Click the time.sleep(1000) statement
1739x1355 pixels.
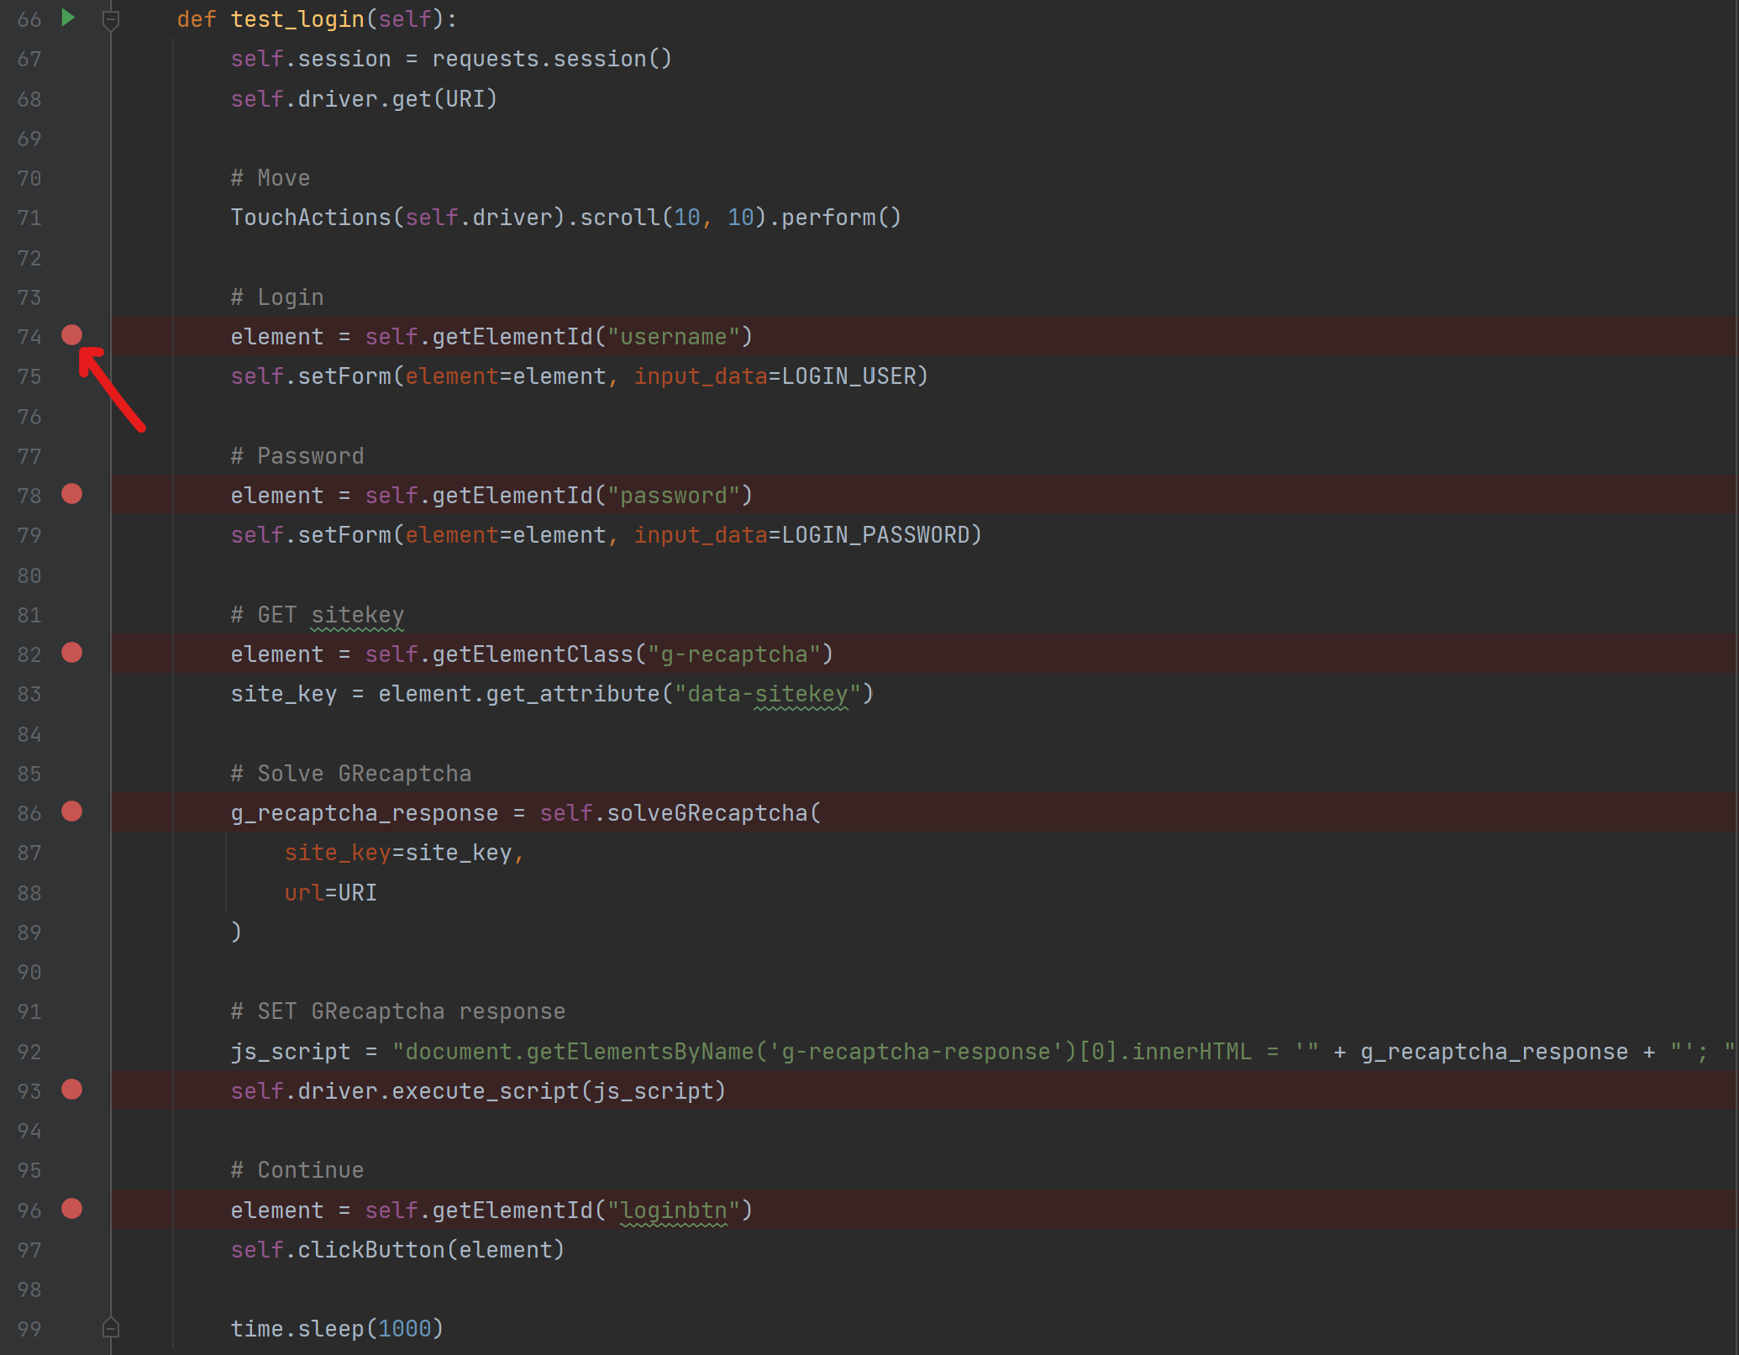point(336,1329)
